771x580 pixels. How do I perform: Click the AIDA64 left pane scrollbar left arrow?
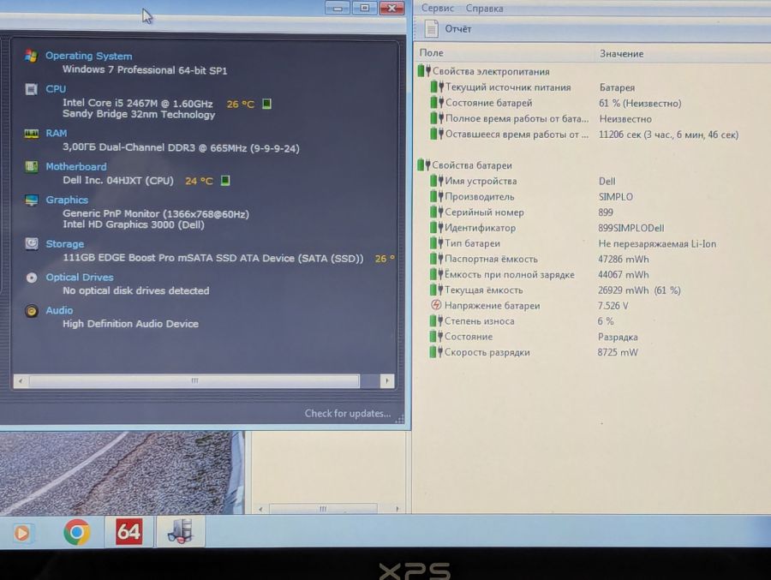click(x=260, y=509)
